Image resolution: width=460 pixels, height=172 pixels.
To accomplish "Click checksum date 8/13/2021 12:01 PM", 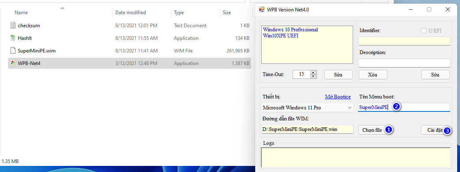I will point(137,26).
